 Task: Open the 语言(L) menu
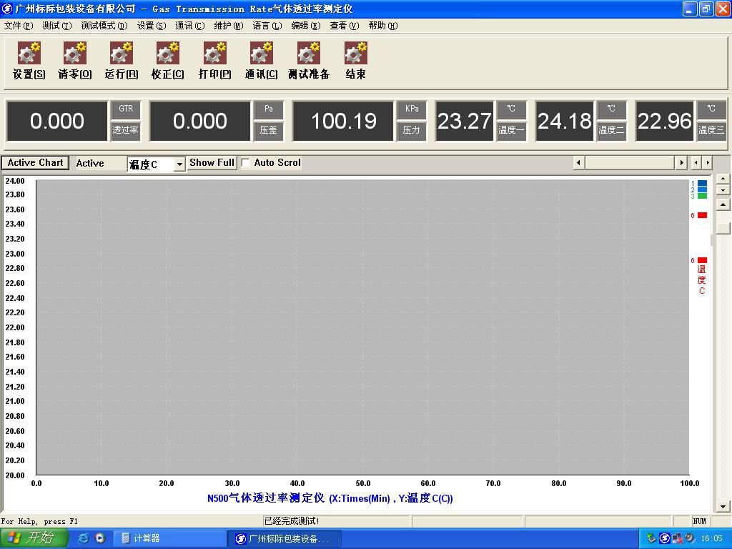[267, 26]
